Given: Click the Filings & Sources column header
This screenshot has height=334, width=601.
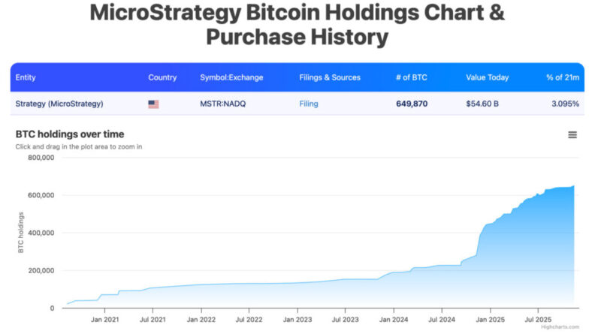Looking at the screenshot, I should pyautogui.click(x=330, y=77).
